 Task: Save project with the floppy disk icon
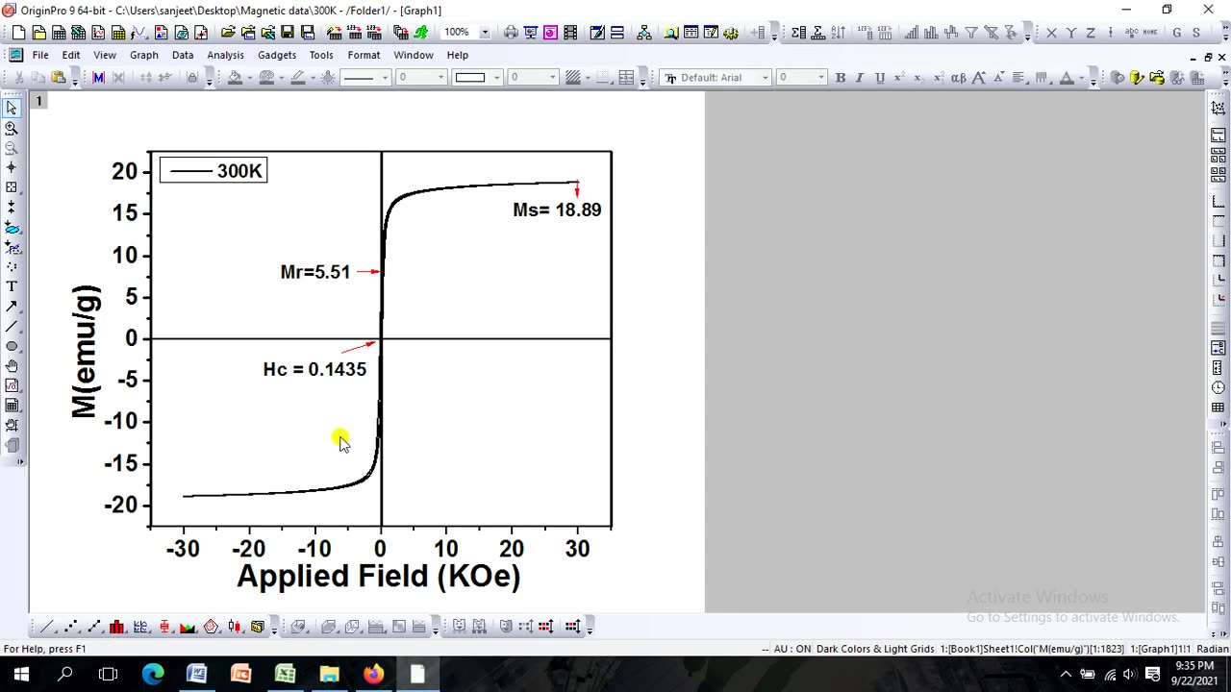288,33
